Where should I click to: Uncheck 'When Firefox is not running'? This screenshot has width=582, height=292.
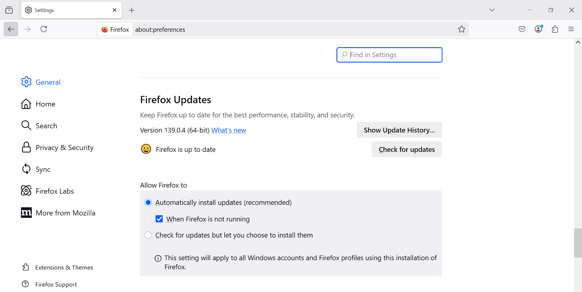point(159,219)
